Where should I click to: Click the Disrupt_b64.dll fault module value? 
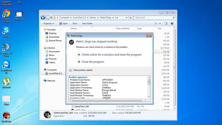109,90
